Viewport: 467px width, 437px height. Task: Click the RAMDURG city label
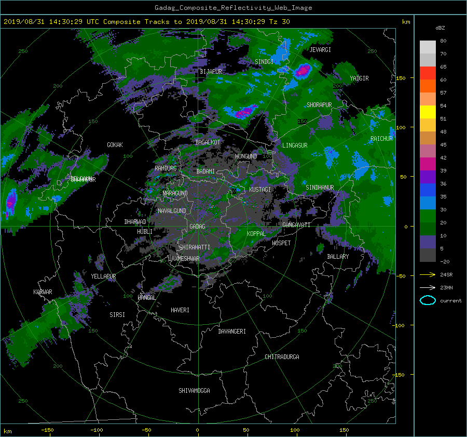(x=166, y=168)
